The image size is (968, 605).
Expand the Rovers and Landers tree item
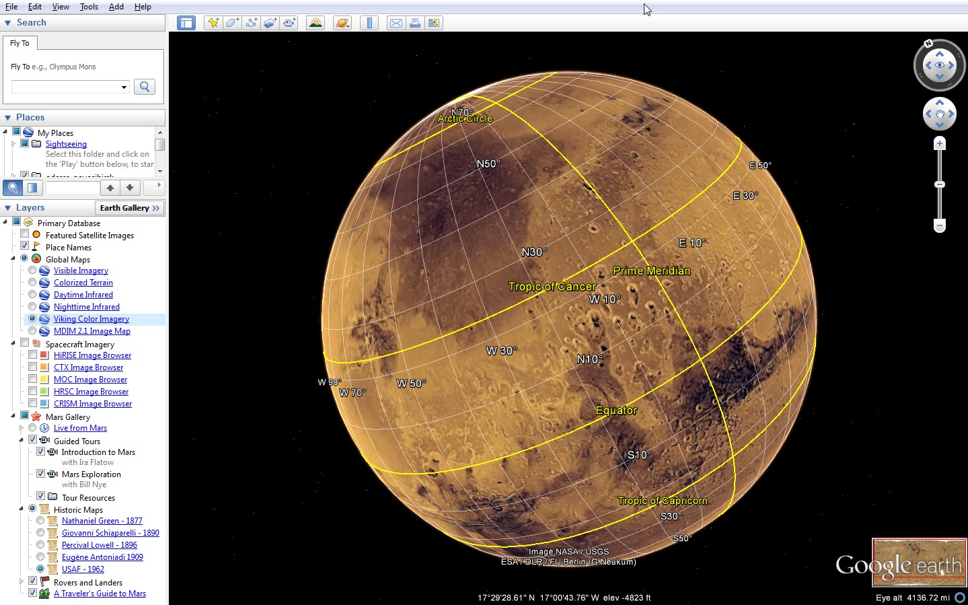(x=21, y=581)
